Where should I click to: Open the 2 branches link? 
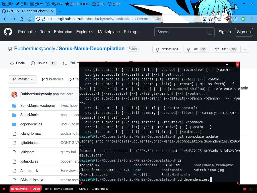tap(52, 79)
